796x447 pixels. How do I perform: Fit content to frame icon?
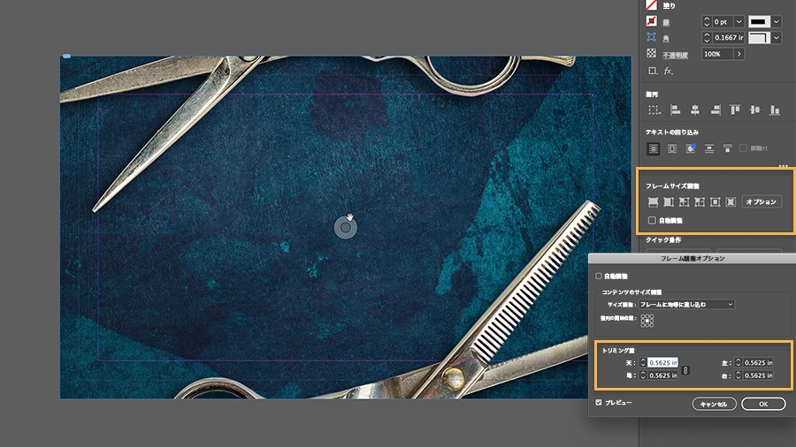pos(684,201)
